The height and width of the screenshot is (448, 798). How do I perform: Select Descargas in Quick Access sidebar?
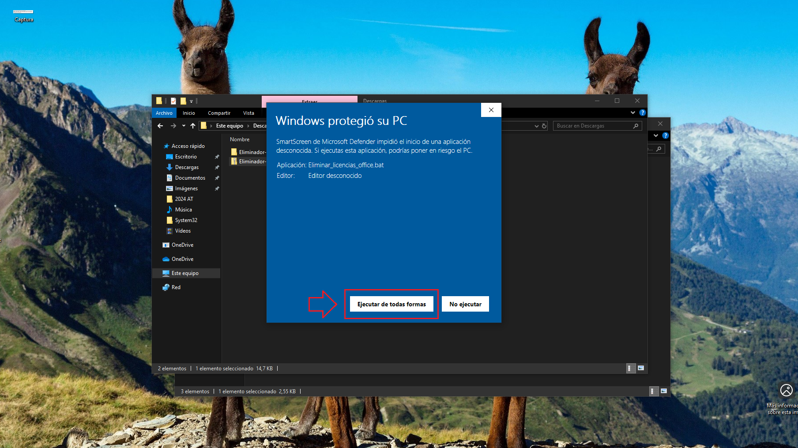(187, 167)
